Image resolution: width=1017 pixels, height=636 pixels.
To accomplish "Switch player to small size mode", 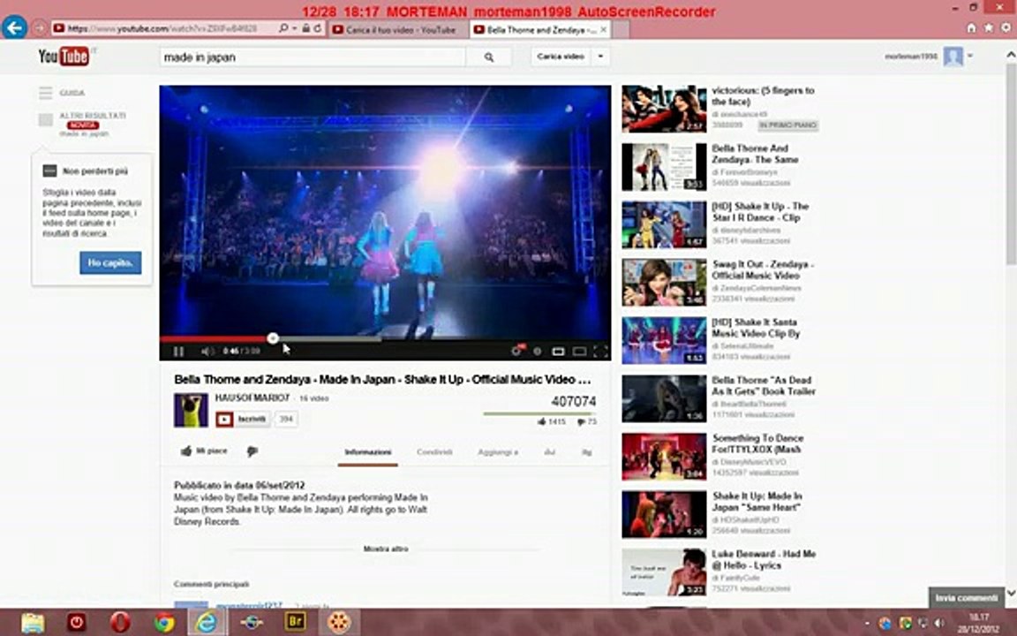I will coord(558,351).
